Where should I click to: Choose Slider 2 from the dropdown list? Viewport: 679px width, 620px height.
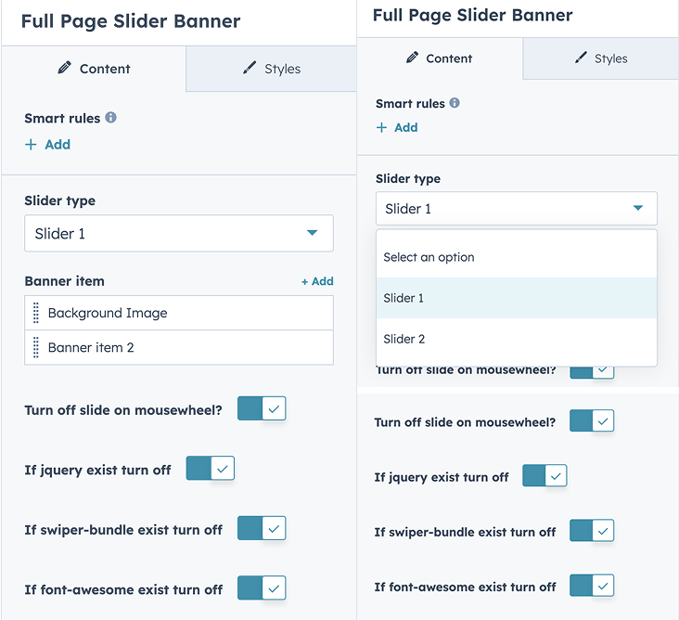click(404, 339)
